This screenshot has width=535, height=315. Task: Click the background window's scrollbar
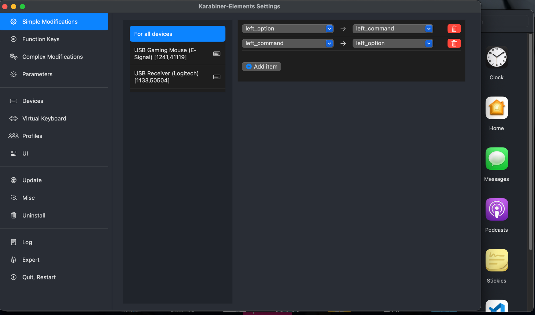pos(530,142)
